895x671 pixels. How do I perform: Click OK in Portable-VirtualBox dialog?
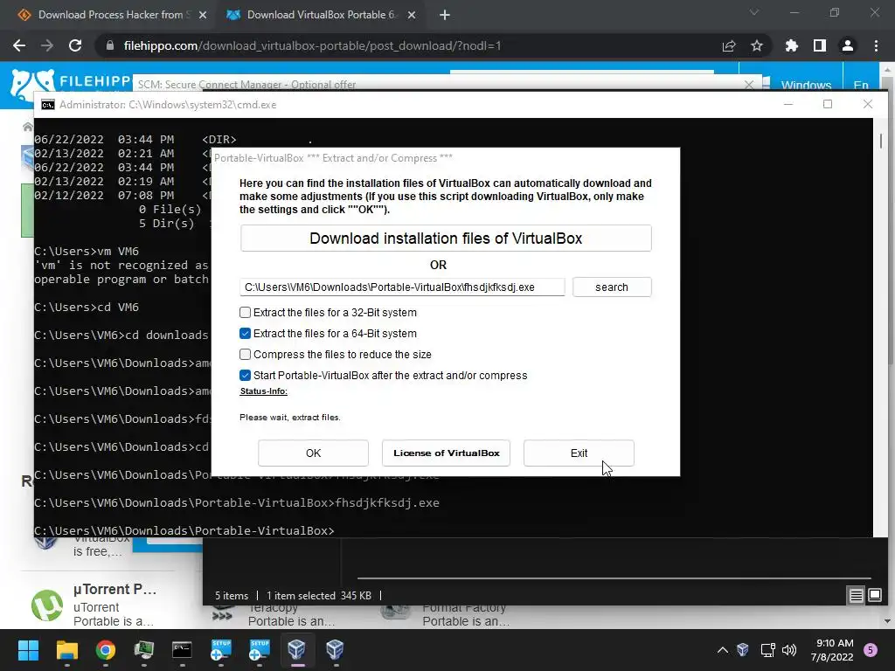coord(313,453)
